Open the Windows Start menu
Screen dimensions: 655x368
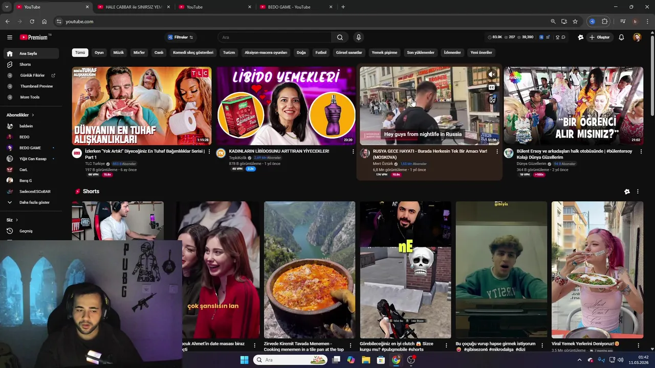pyautogui.click(x=244, y=360)
